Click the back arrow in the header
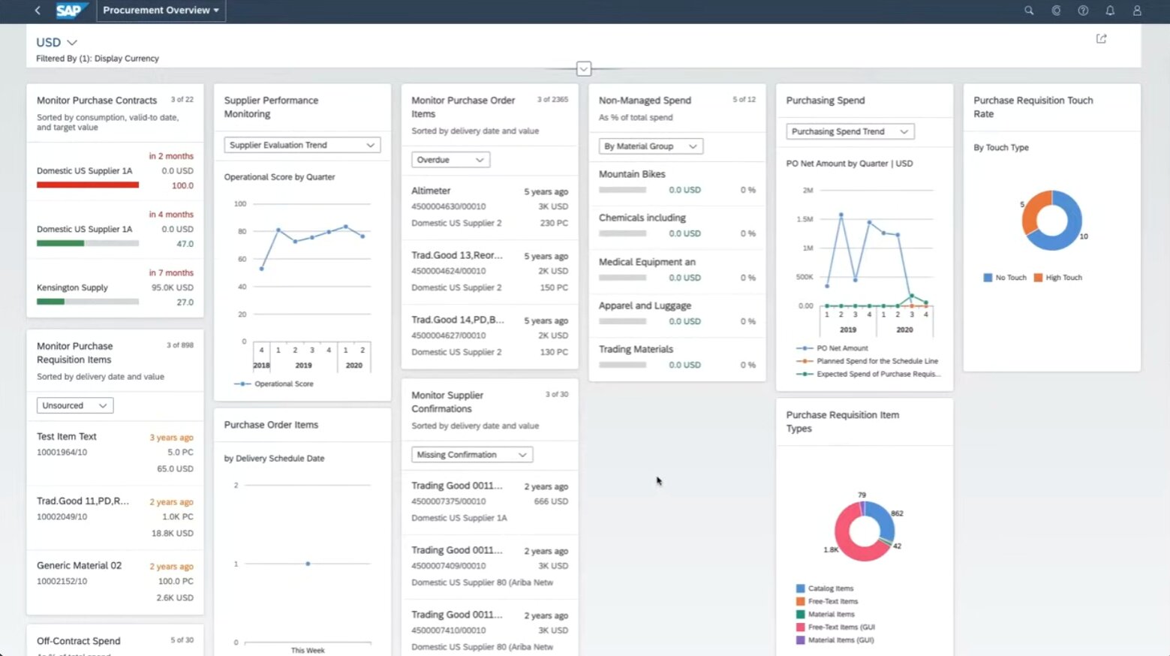Screen dimensions: 1170x656 [x=38, y=11]
